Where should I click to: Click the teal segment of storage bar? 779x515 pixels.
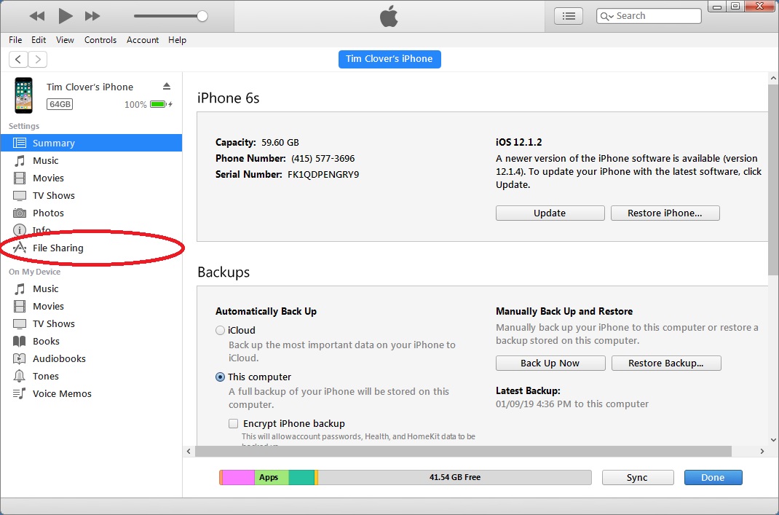pyautogui.click(x=301, y=477)
